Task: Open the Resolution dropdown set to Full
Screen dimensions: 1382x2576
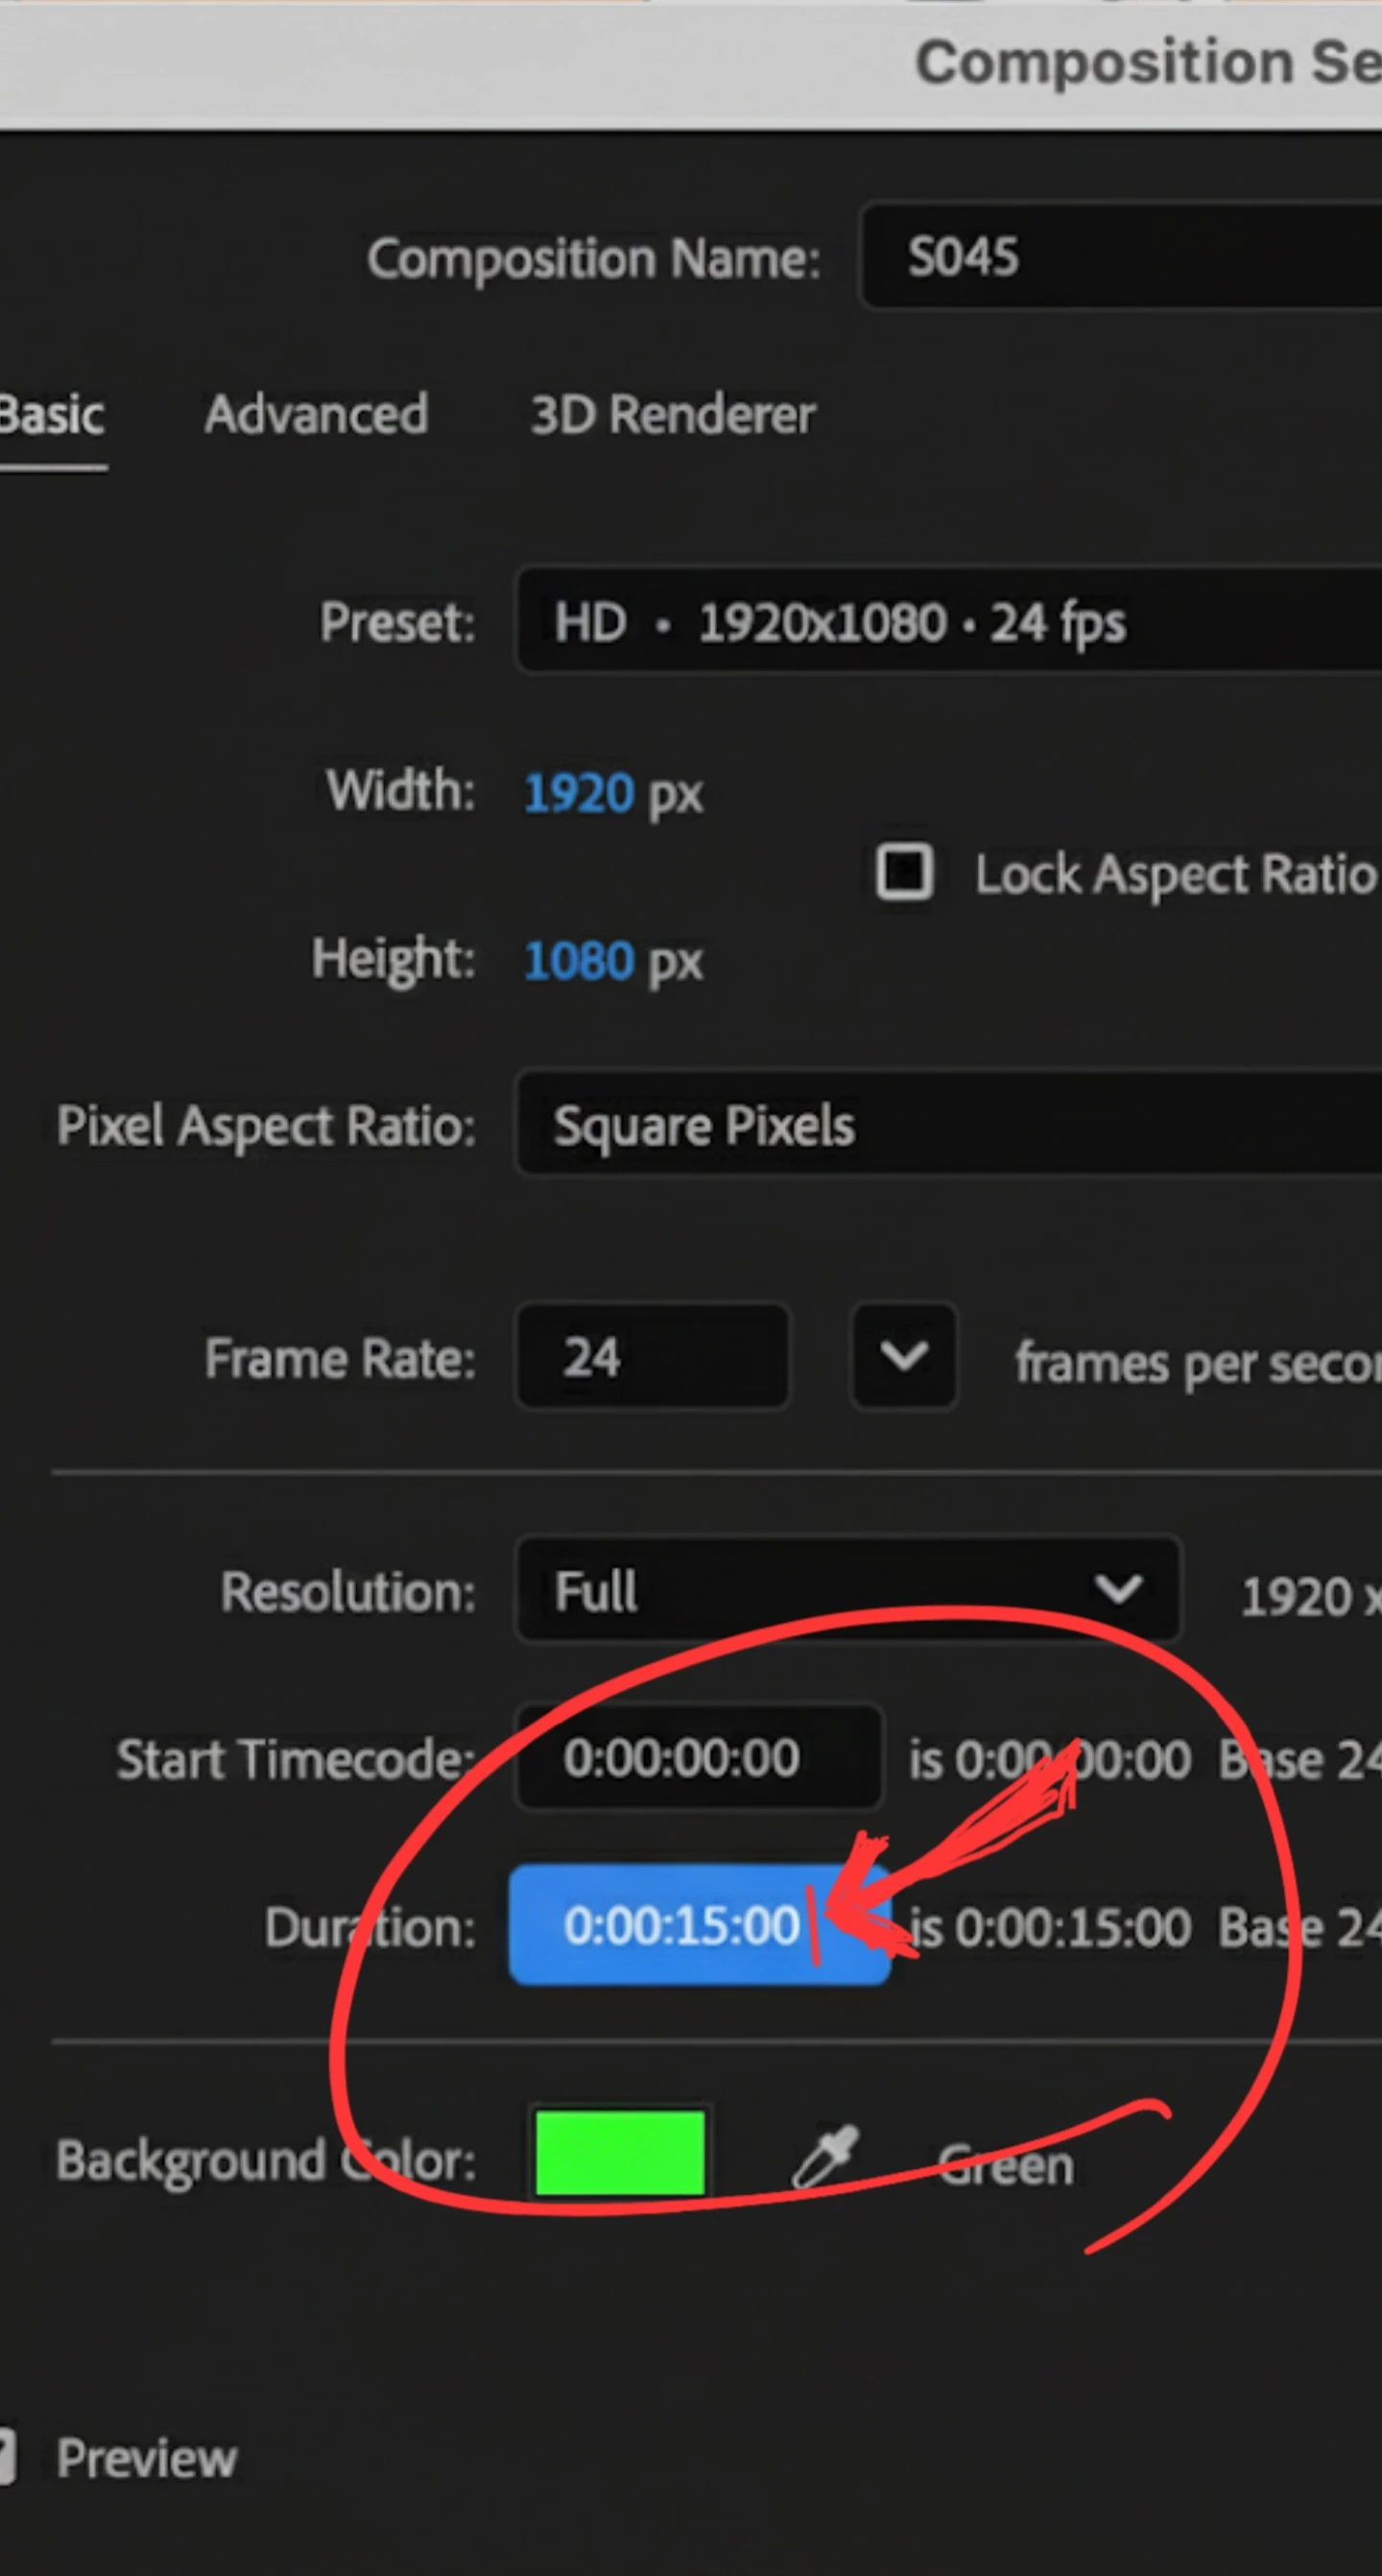Action: (848, 1589)
